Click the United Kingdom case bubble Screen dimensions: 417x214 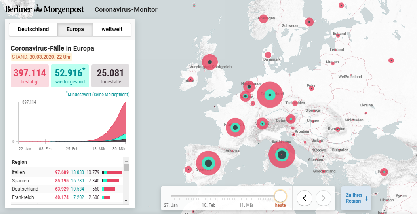point(210,62)
